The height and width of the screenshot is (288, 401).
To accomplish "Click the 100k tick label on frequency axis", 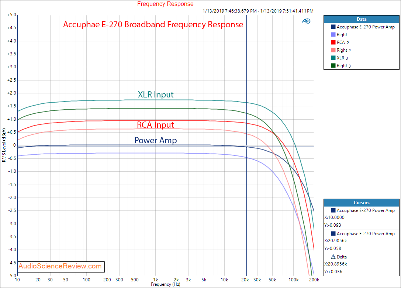I will pos(293,280).
